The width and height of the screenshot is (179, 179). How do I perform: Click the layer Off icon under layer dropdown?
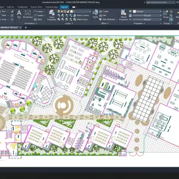(x=59, y=16)
